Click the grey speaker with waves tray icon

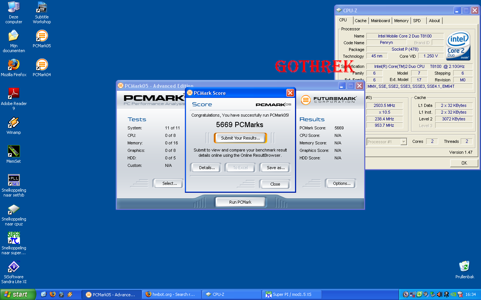pos(426,294)
